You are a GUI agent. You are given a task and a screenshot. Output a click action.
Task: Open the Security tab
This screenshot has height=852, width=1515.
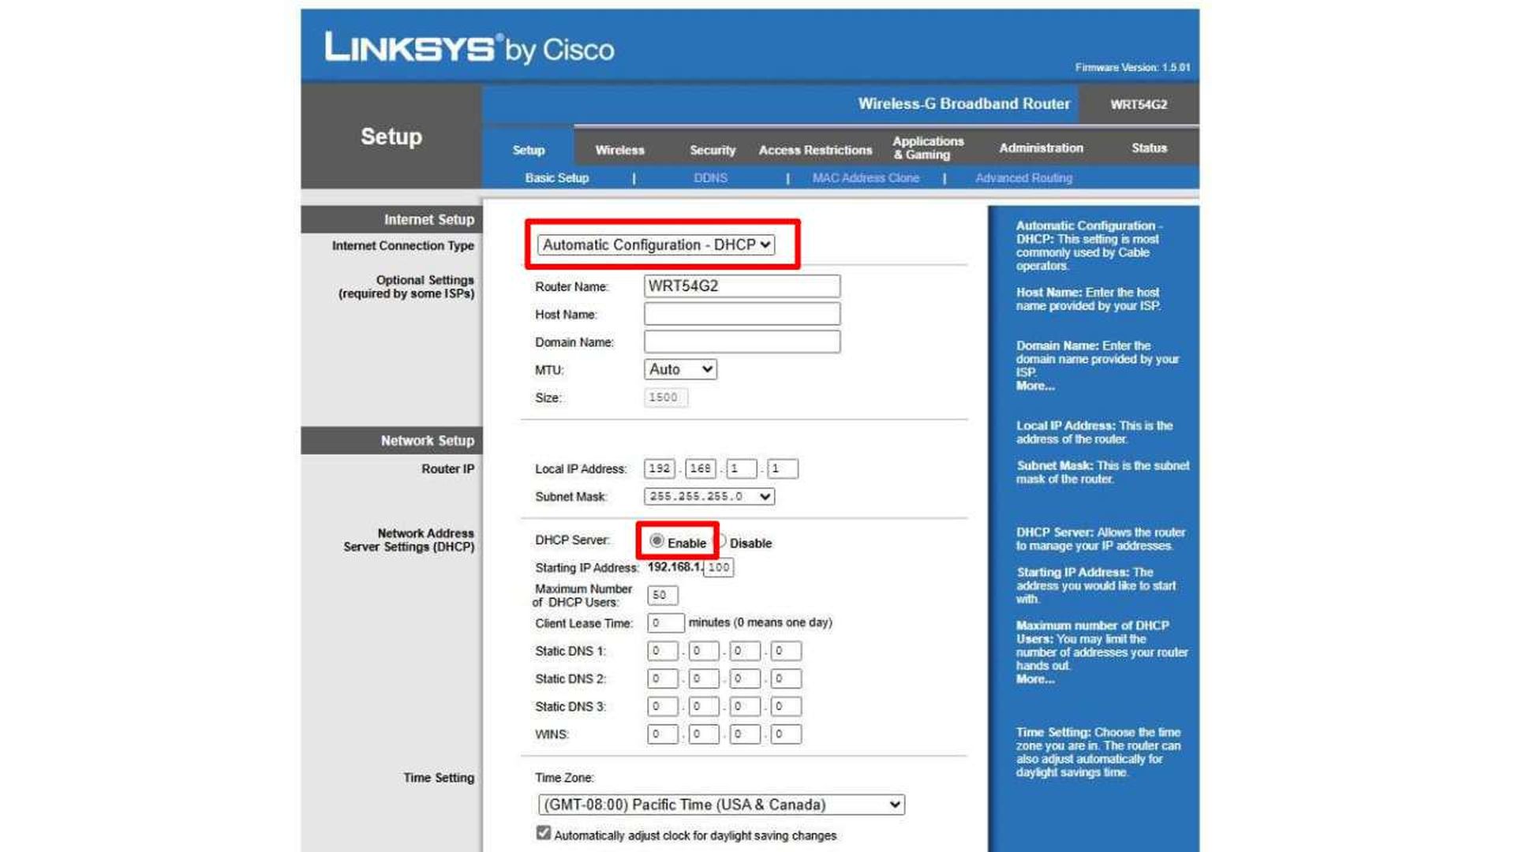click(711, 149)
